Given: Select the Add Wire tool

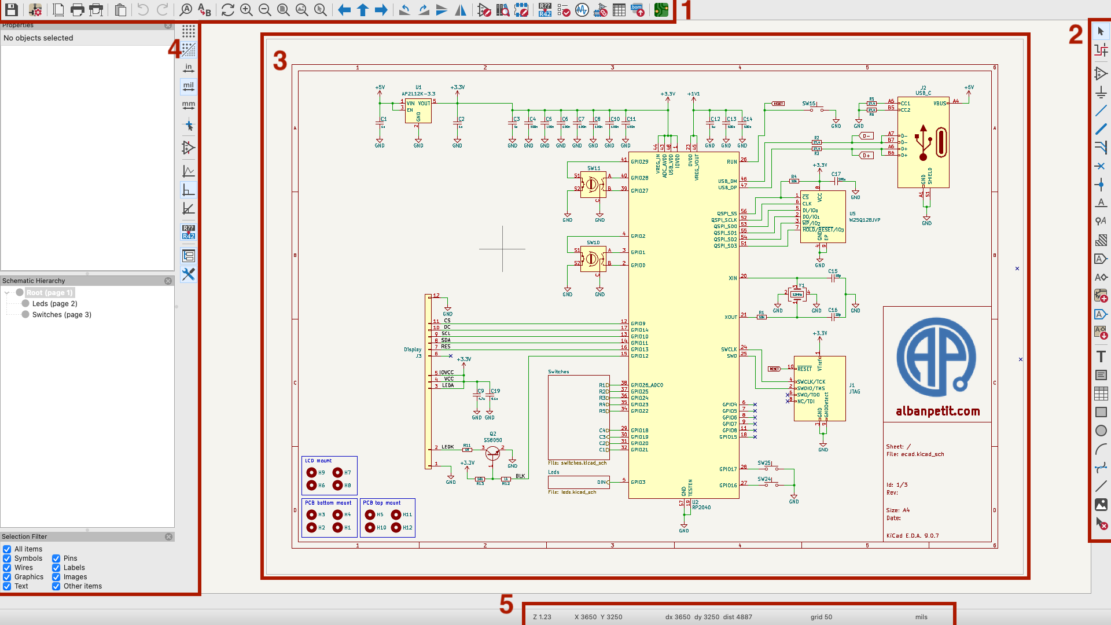Looking at the screenshot, I should coord(1101,111).
